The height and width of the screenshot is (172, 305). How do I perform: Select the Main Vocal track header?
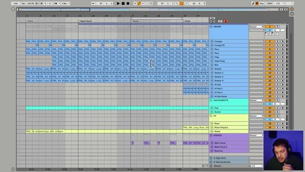click(x=229, y=143)
